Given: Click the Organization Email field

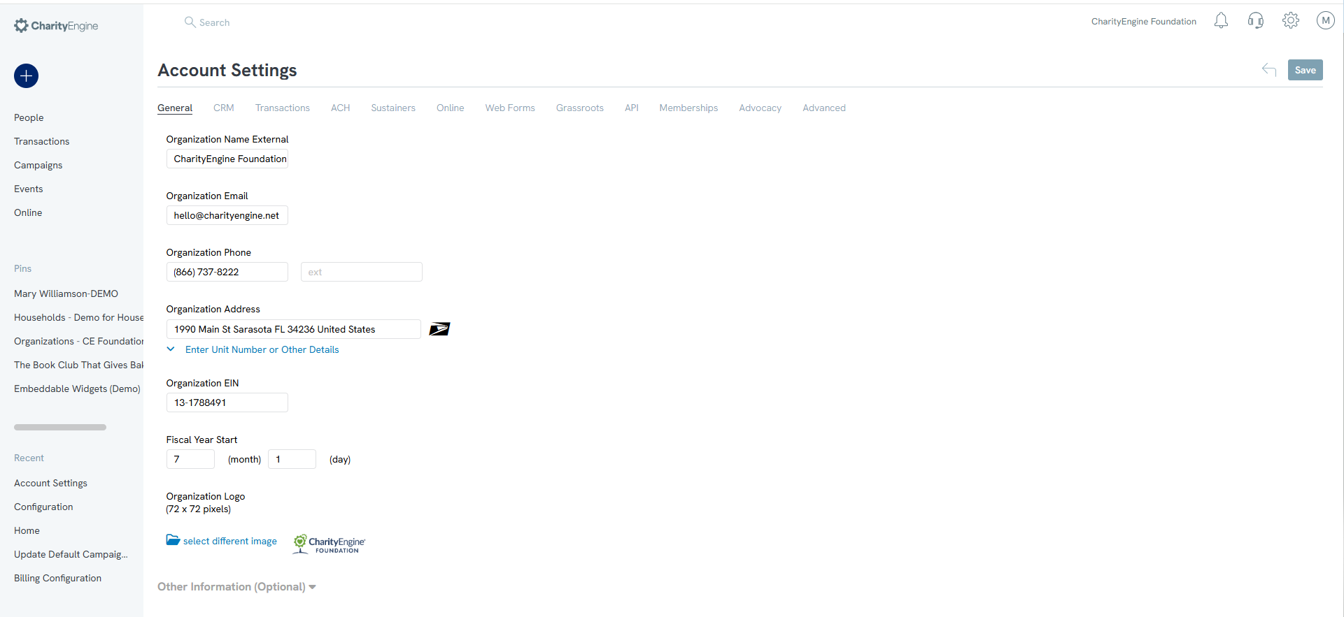Looking at the screenshot, I should [227, 215].
